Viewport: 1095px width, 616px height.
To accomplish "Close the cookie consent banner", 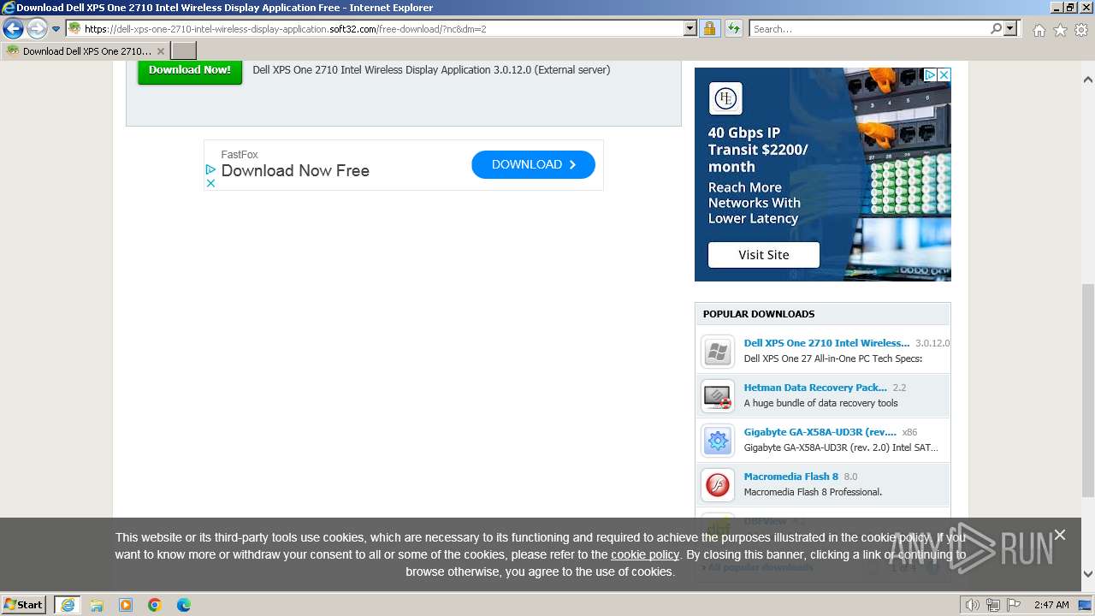I will 1060,535.
